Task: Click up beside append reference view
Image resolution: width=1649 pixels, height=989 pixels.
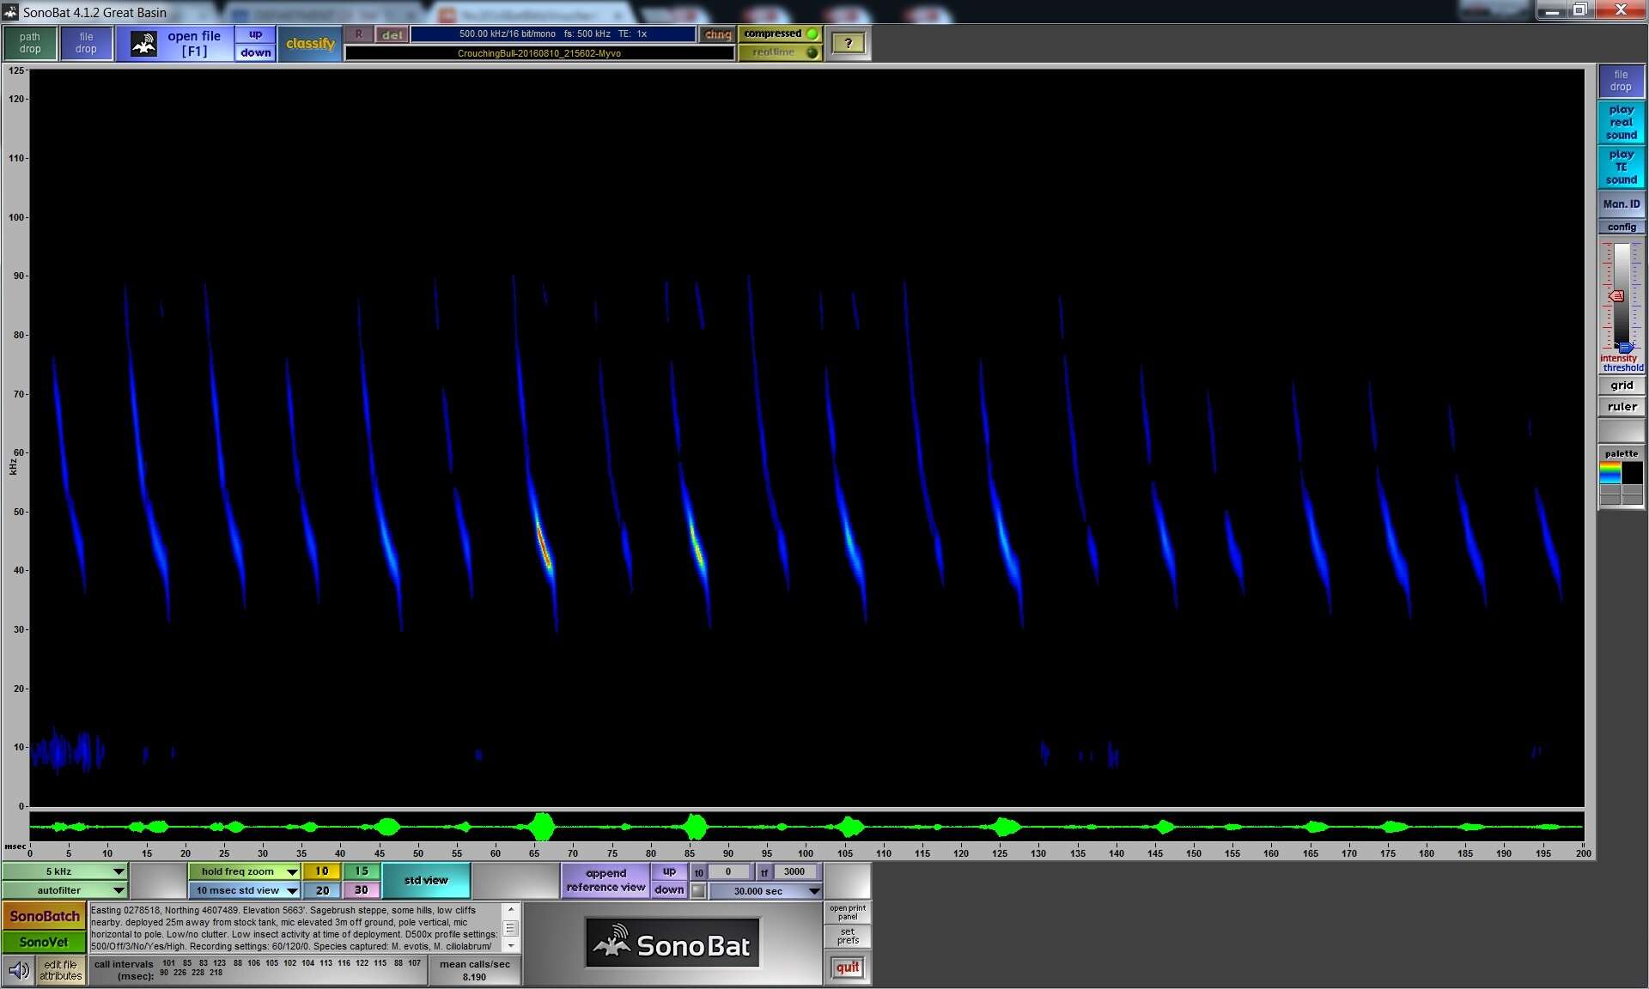Action: (669, 871)
